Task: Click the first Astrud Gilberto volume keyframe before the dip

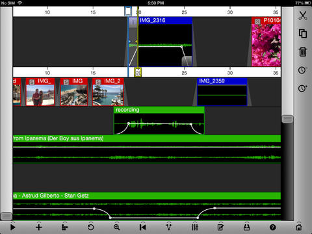Action: pyautogui.click(x=94, y=209)
